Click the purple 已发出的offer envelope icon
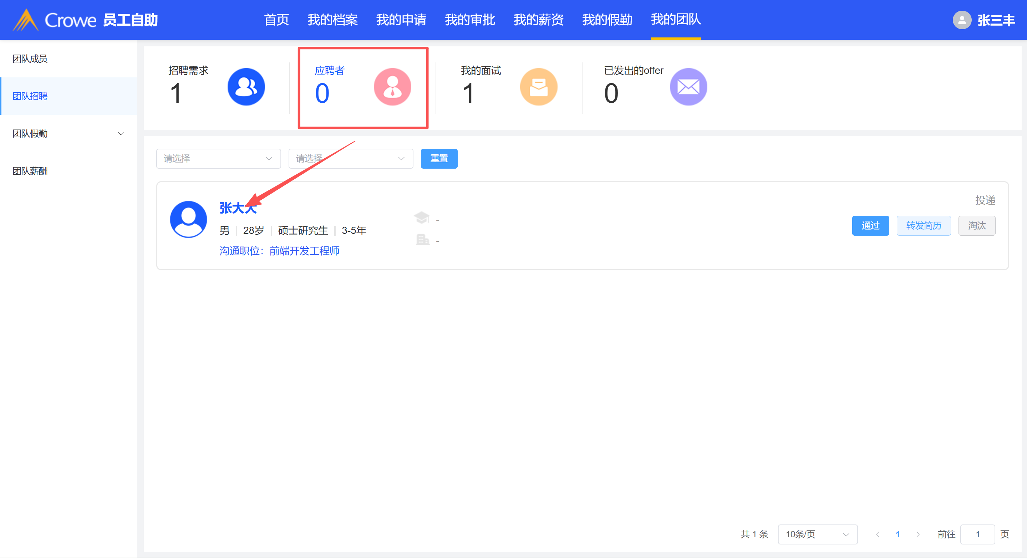Viewport: 1027px width, 558px height. pyautogui.click(x=688, y=87)
